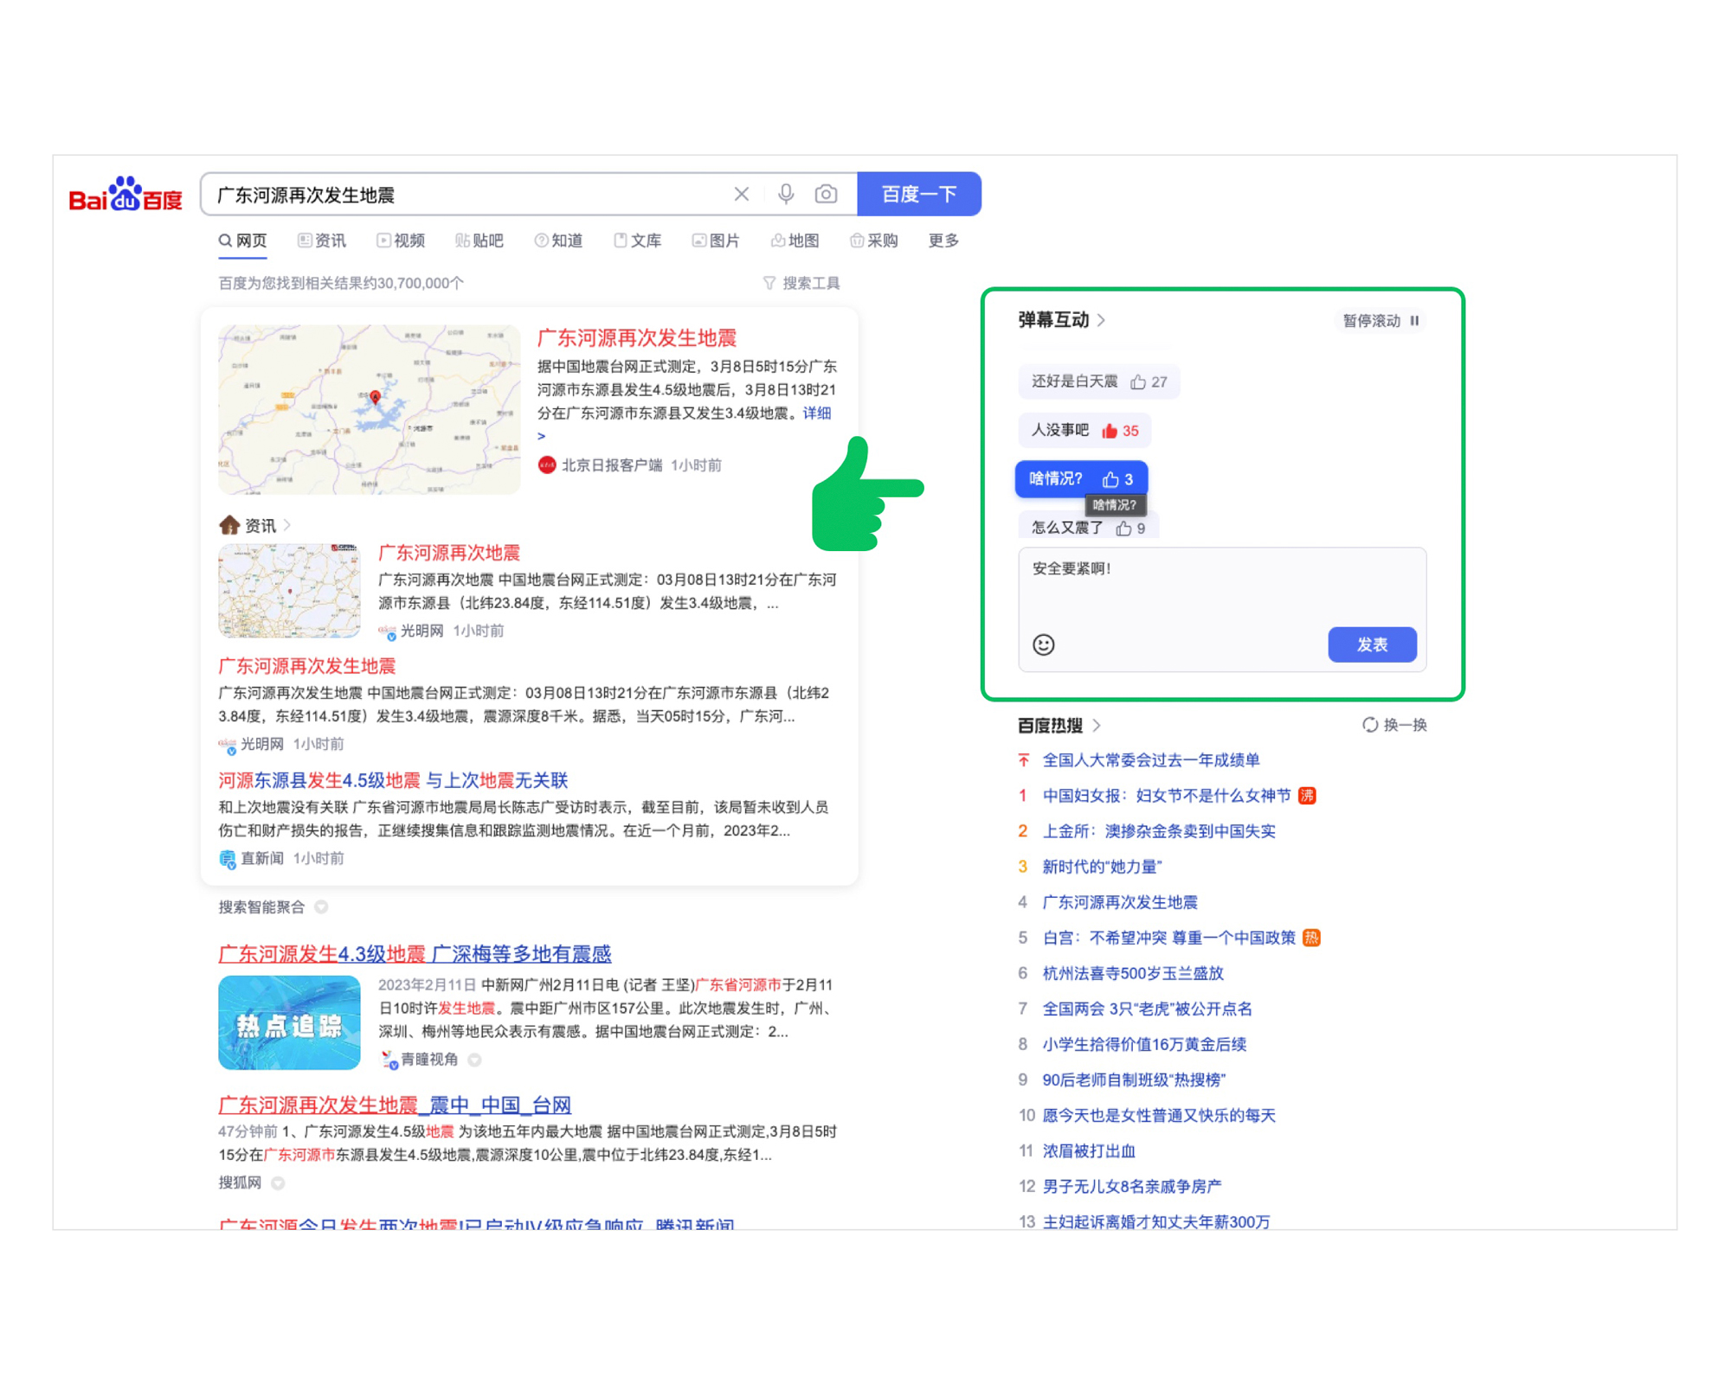Open hot topic 上金所:澳掺杂金条卖到中国失实
This screenshot has width=1731, height=1384.
(x=1158, y=831)
